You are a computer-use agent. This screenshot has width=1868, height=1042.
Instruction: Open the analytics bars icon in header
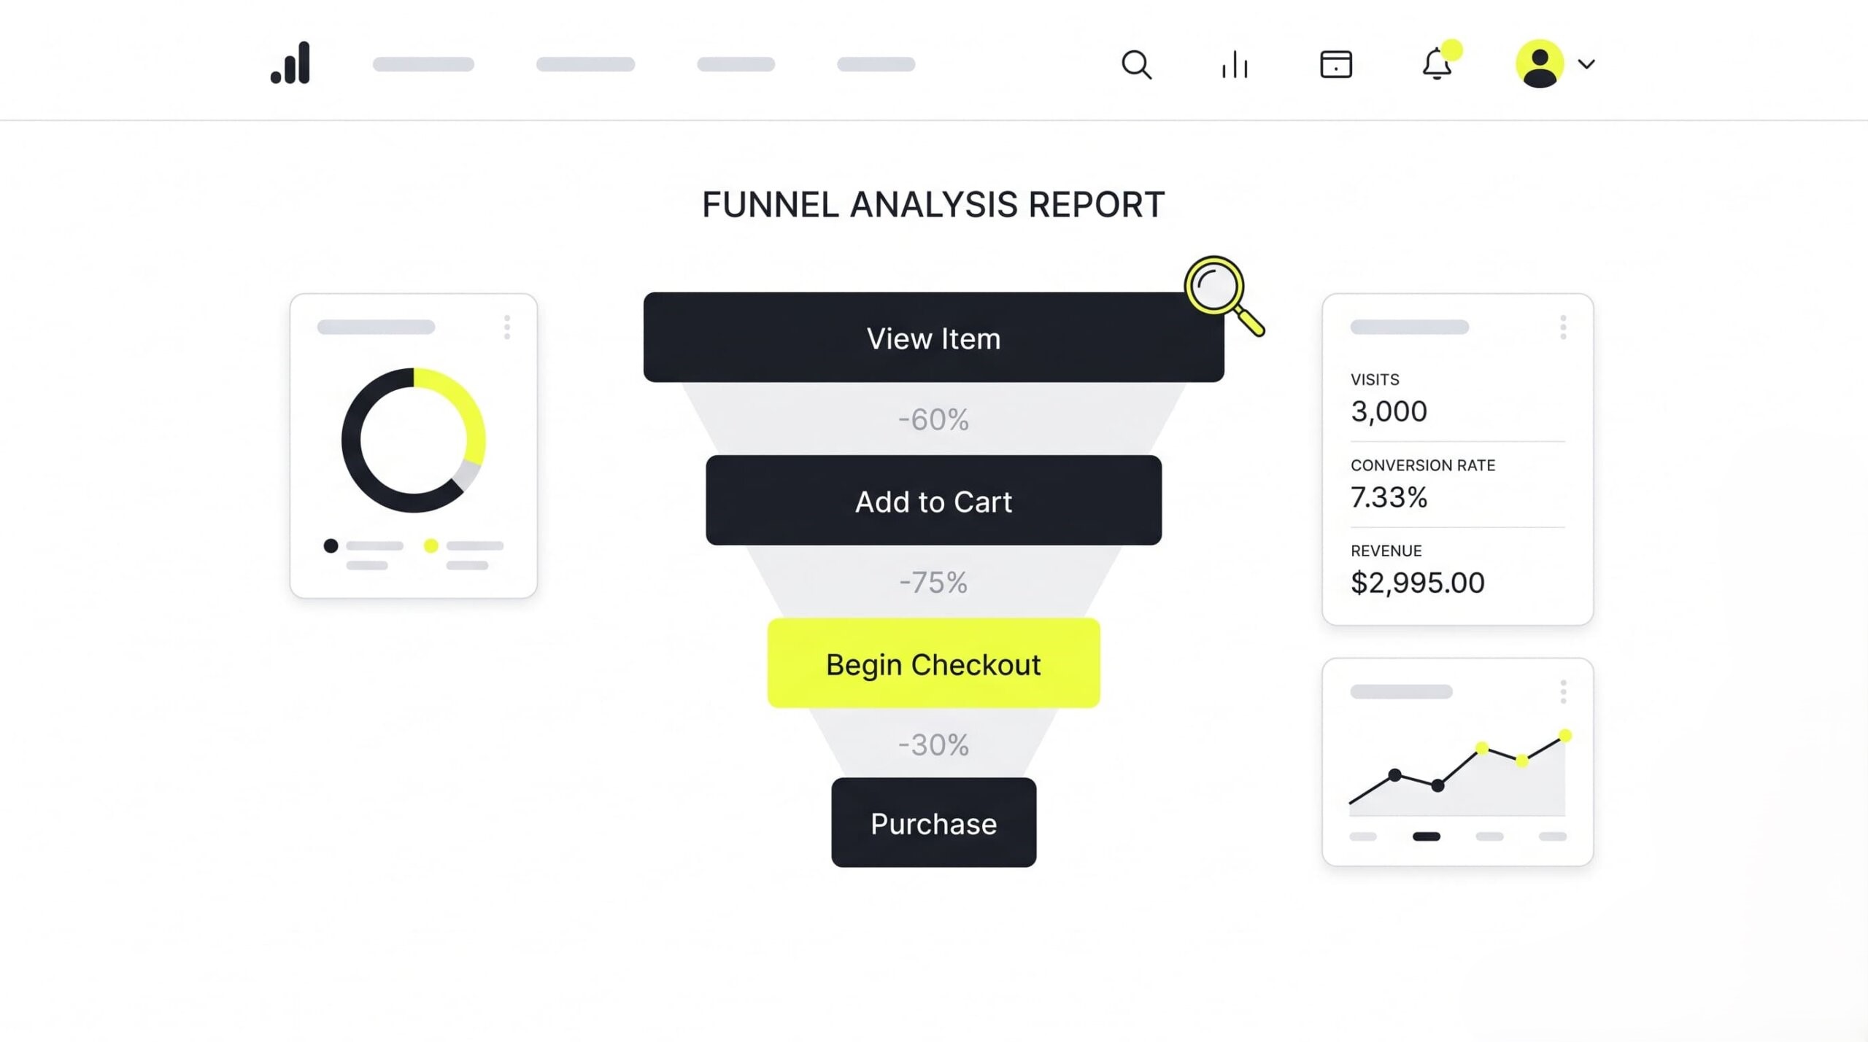(1235, 64)
